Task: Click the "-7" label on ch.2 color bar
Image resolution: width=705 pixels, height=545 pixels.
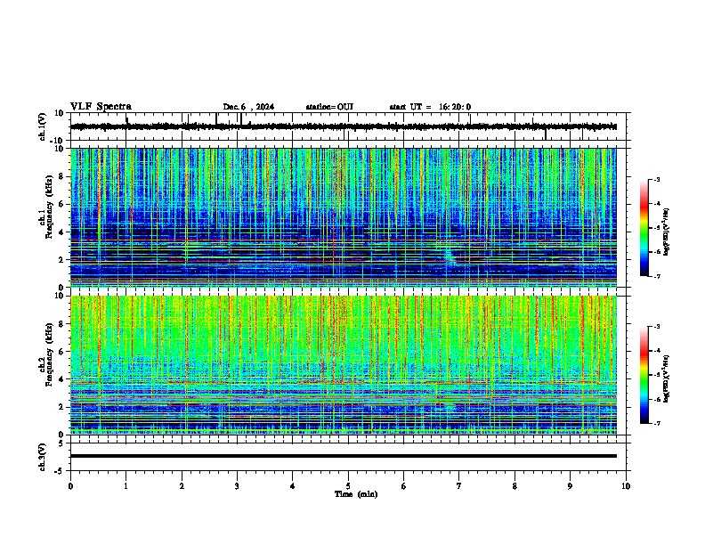Action: (x=657, y=424)
